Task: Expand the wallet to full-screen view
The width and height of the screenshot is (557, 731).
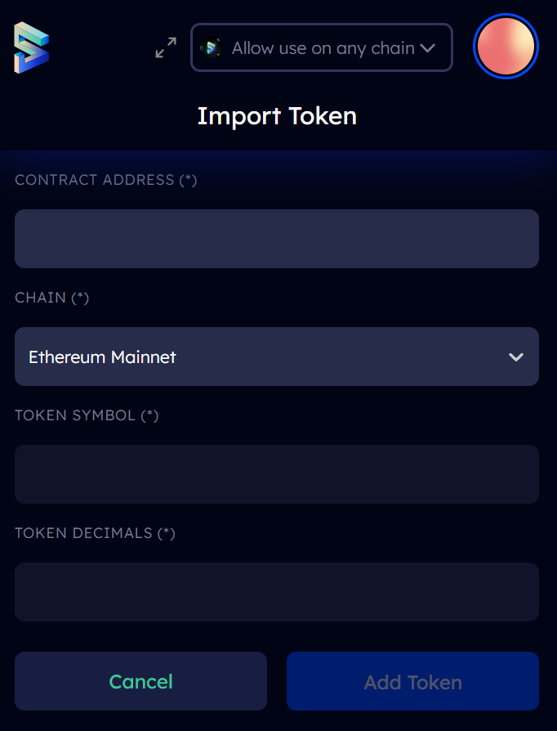Action: [x=166, y=47]
